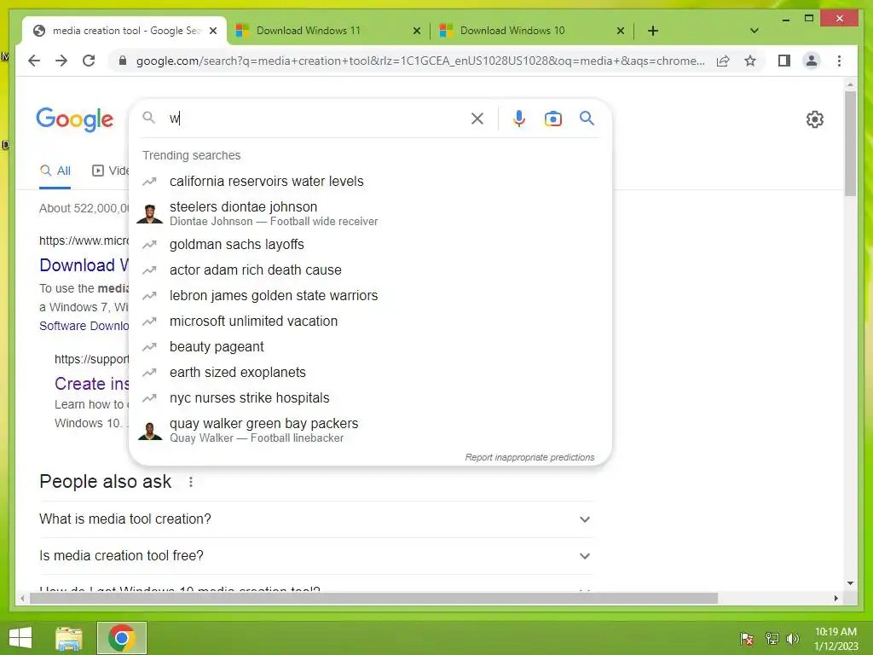Go forward to the next page

point(61,61)
